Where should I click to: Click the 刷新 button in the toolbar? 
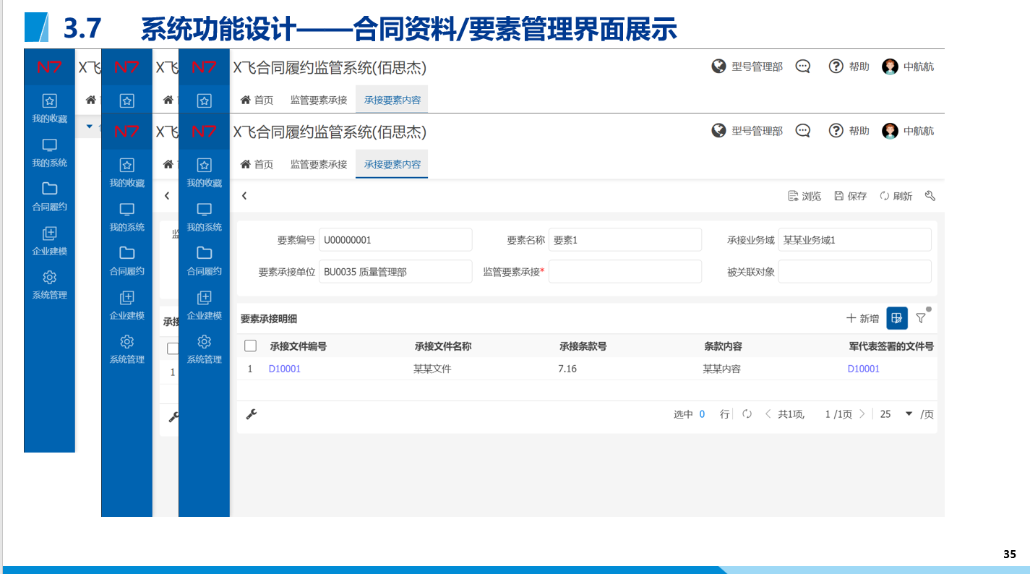click(x=896, y=196)
